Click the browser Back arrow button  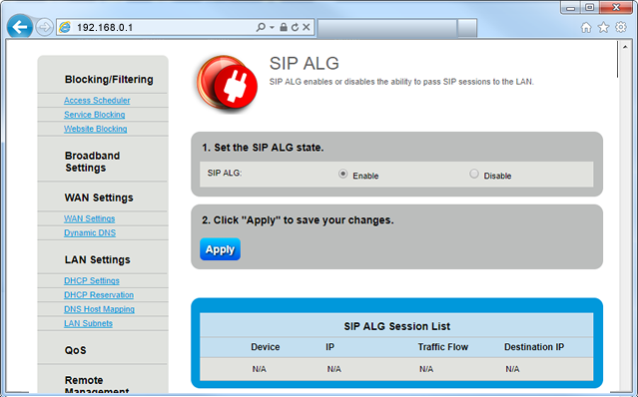pos(20,27)
